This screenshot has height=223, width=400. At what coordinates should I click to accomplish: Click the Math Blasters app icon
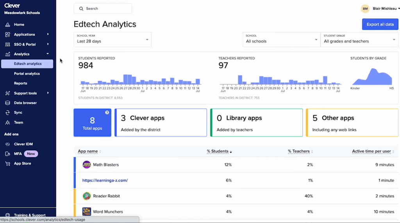tap(87, 165)
